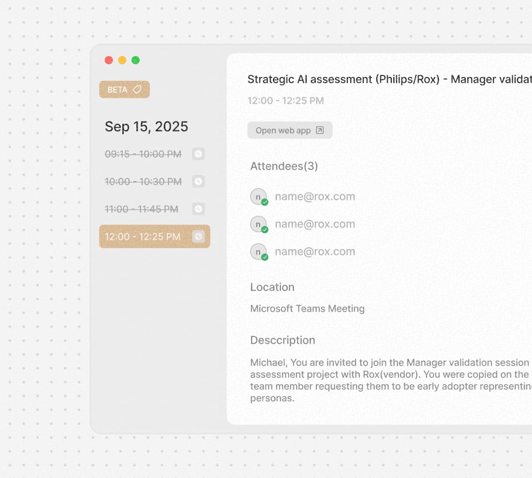Click the icon beside the 09:15 - 10:00 PM slot

198,154
